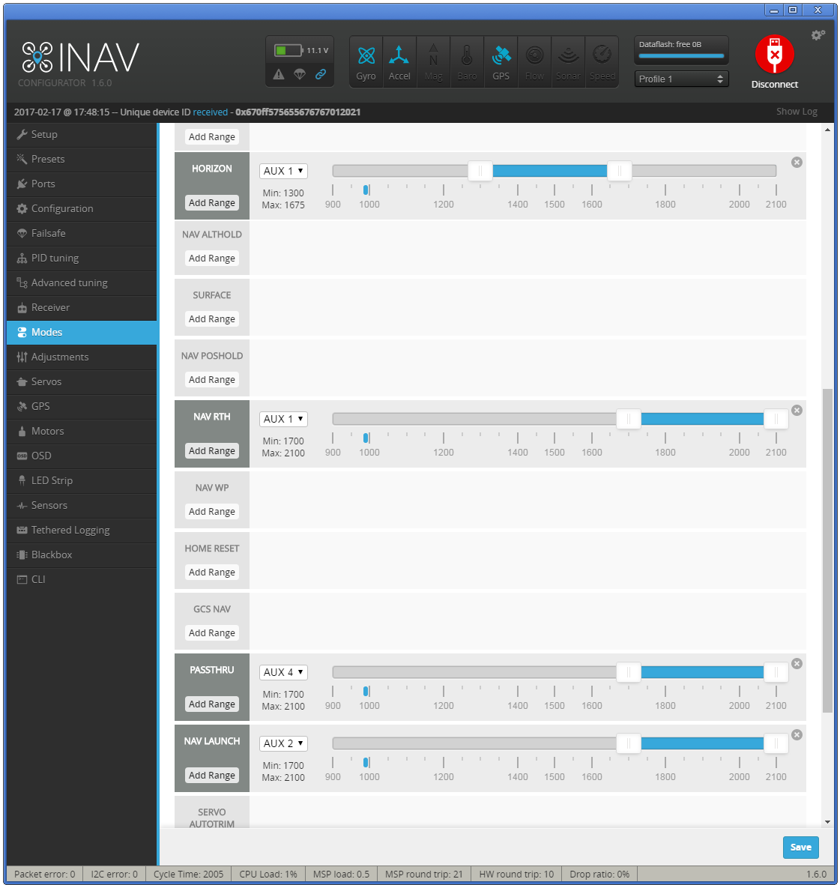Image resolution: width=840 pixels, height=885 pixels.
Task: Click the Flow sensor icon
Action: point(534,62)
